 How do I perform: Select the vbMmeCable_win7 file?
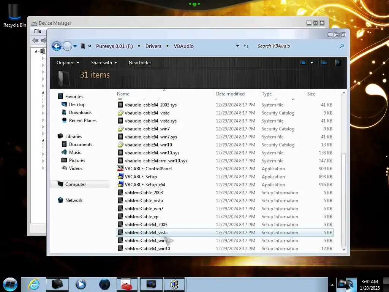point(144,209)
